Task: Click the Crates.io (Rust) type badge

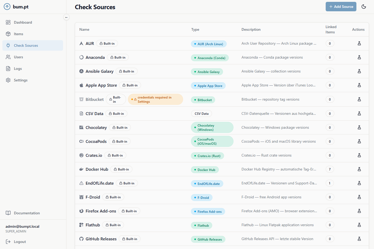Action: [207, 156]
